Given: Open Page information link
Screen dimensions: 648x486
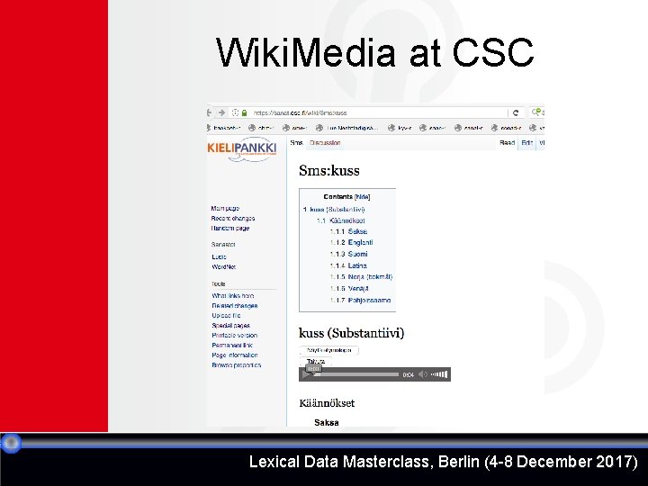Looking at the screenshot, I should [234, 355].
